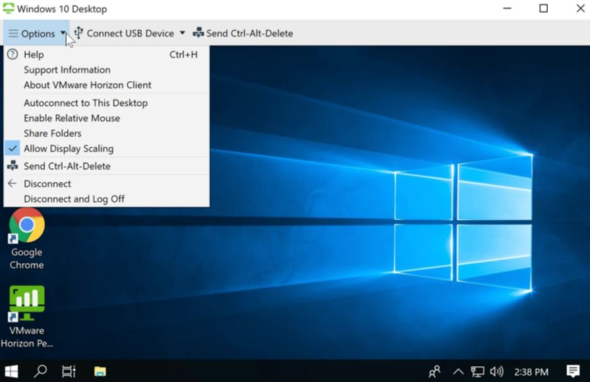Close the Windows 10 Desktop window
This screenshot has height=382, width=590.
tap(580, 9)
